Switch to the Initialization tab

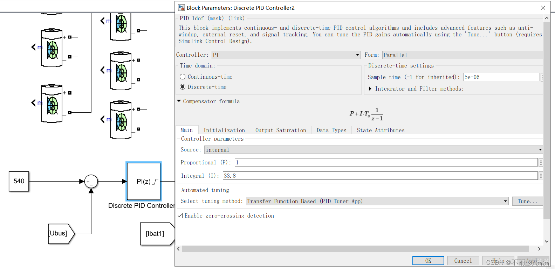[x=224, y=130]
